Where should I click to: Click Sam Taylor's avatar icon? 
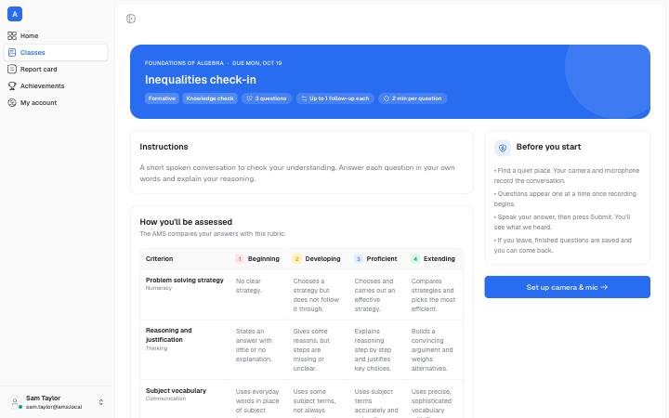tap(15, 402)
